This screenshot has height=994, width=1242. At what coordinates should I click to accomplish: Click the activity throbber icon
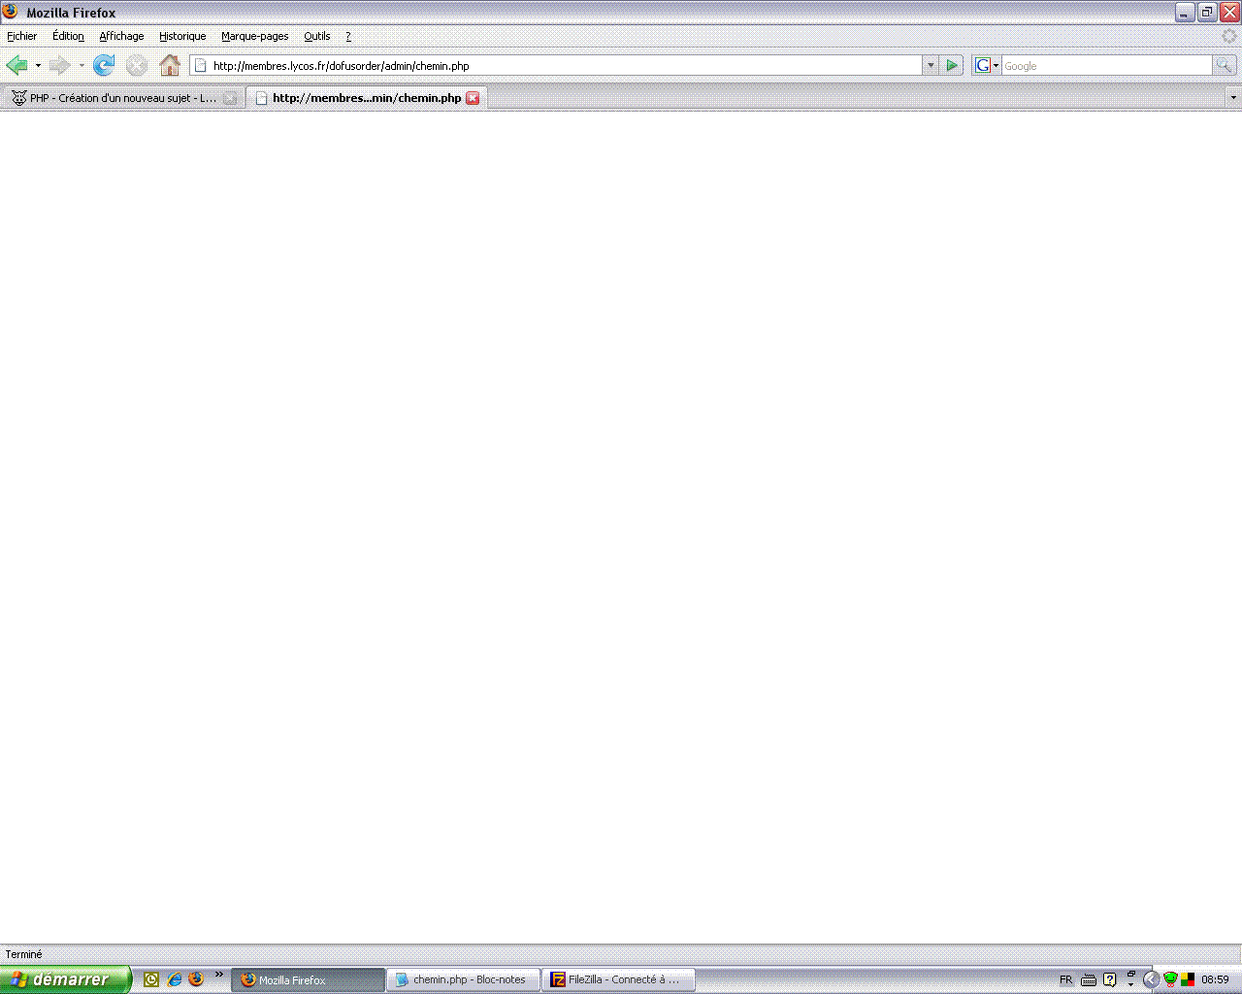tap(1229, 36)
